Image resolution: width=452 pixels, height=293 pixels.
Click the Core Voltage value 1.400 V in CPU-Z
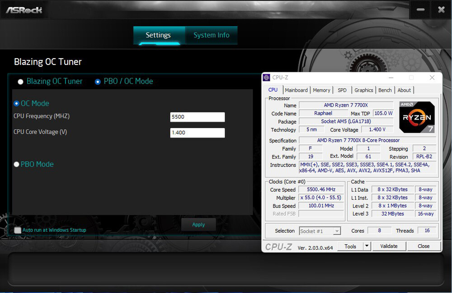[377, 130]
